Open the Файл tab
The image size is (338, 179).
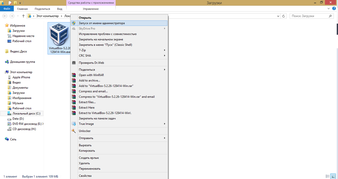(x=7, y=9)
